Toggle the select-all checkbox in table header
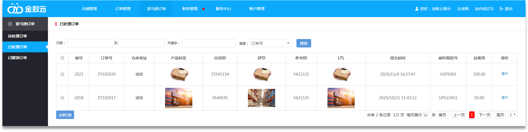Screen dimensions: 528x132 tap(62, 58)
